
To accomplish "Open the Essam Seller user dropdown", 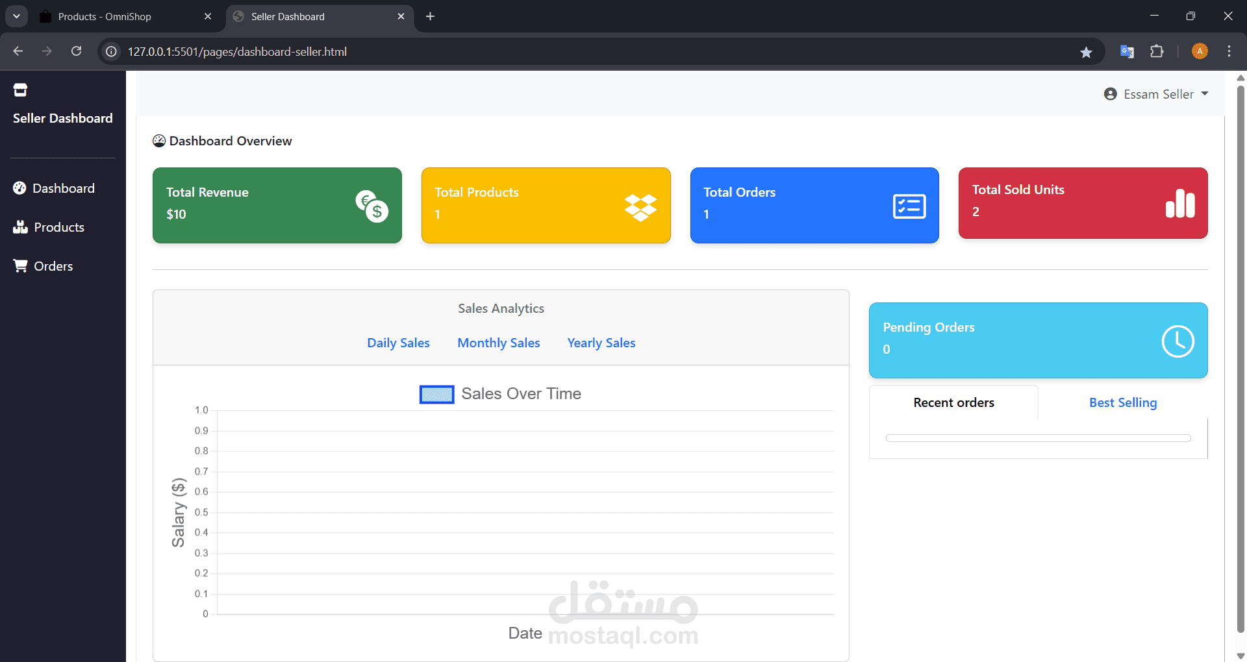I will pyautogui.click(x=1156, y=94).
